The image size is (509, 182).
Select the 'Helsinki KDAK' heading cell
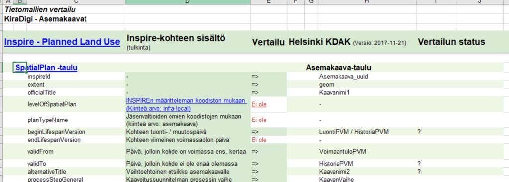[320, 42]
